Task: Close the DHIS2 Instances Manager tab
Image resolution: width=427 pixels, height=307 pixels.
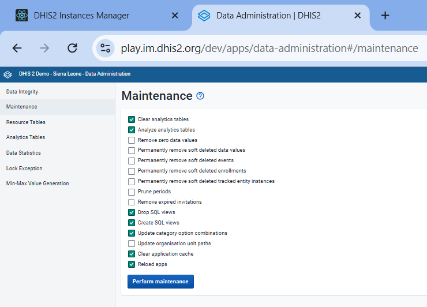Action: (x=175, y=16)
